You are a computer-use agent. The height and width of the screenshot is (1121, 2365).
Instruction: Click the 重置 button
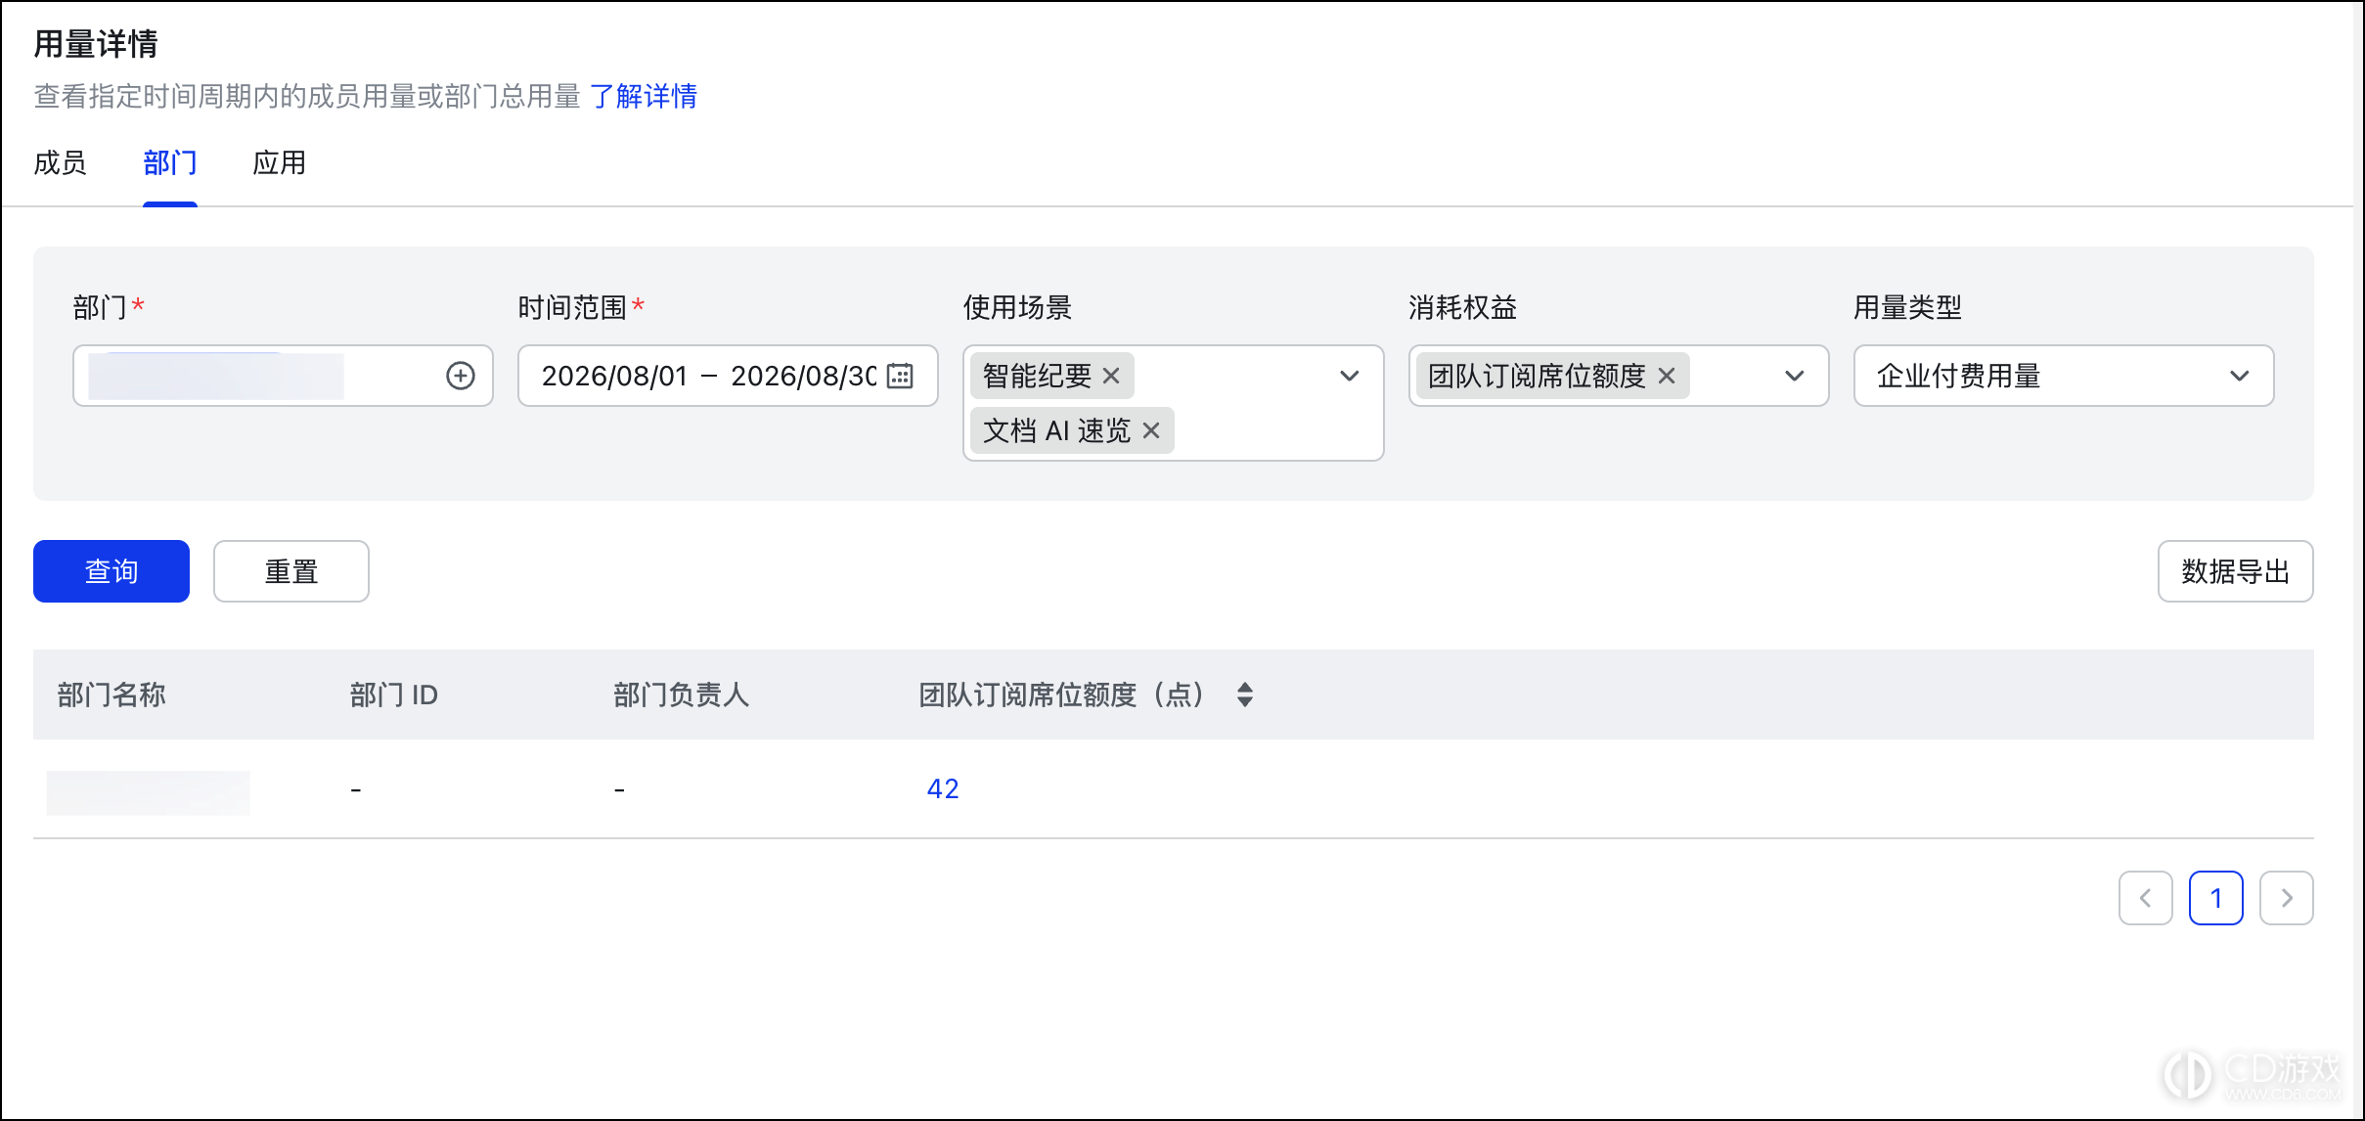[291, 571]
